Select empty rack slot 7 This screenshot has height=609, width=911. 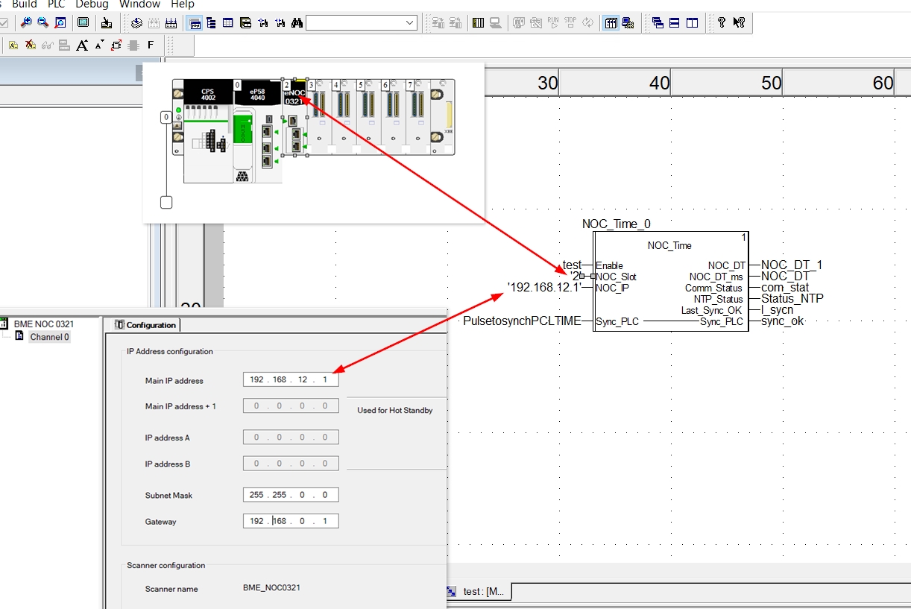pos(418,117)
